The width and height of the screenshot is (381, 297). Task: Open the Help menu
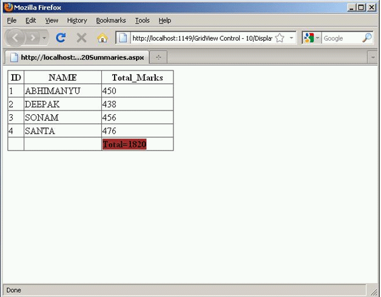[165, 21]
